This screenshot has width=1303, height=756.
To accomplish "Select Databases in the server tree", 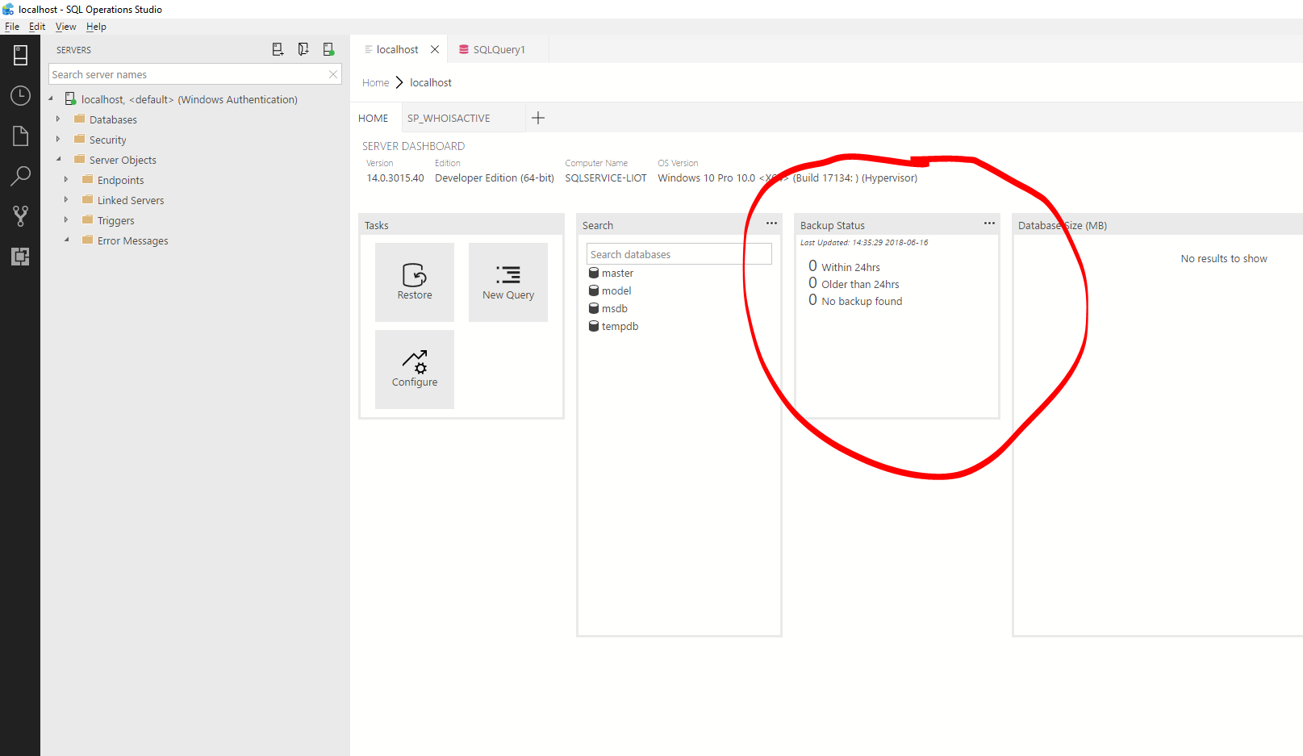I will (x=113, y=119).
